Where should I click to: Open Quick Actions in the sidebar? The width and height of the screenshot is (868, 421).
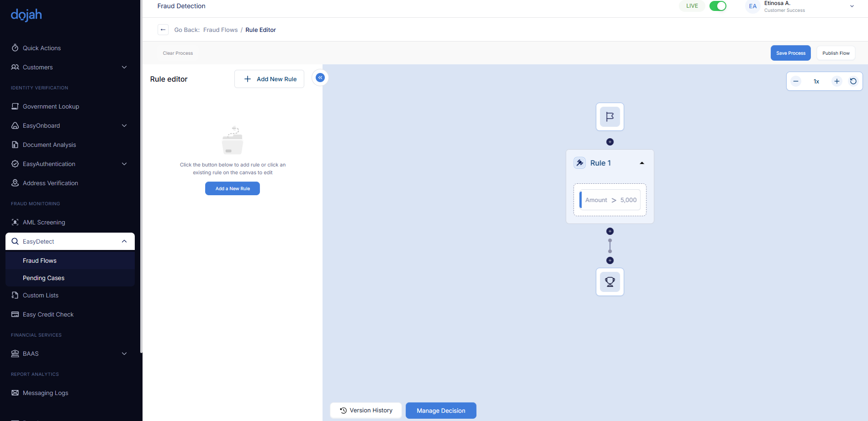[42, 48]
